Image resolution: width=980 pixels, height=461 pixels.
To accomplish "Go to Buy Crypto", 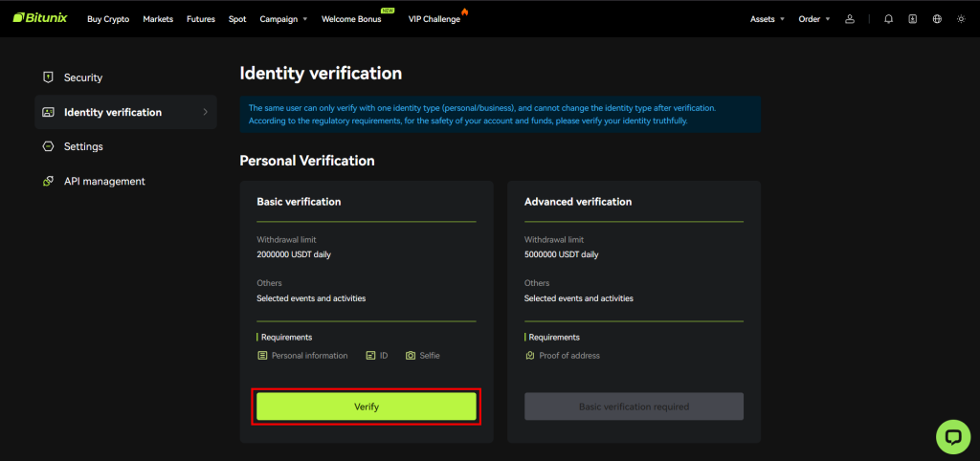I will pyautogui.click(x=108, y=19).
